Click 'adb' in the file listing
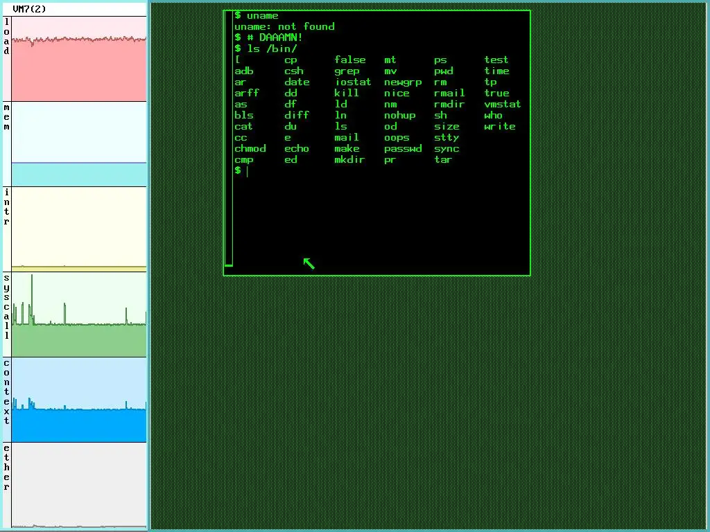 [243, 71]
